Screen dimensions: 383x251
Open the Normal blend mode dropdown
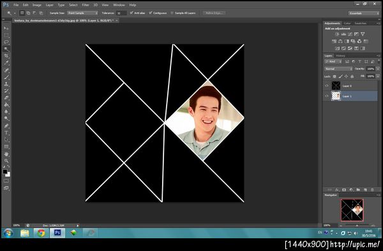click(338, 69)
